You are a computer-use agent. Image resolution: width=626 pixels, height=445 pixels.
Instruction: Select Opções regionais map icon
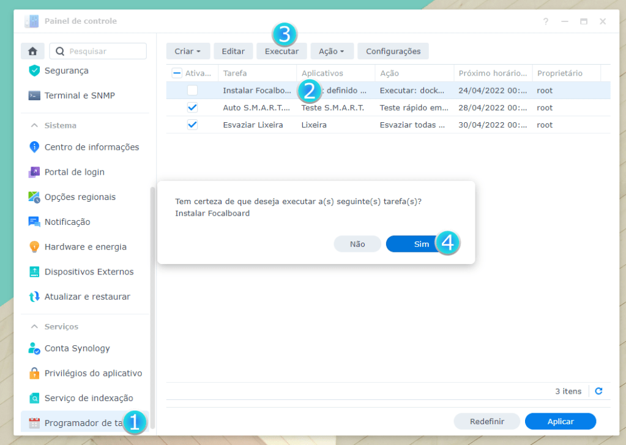coord(34,197)
